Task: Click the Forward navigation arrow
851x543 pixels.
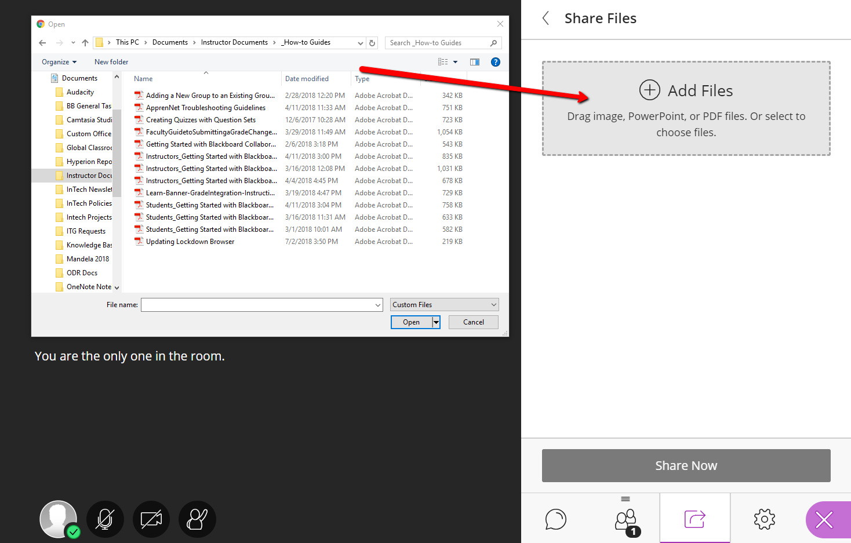Action: coord(59,43)
